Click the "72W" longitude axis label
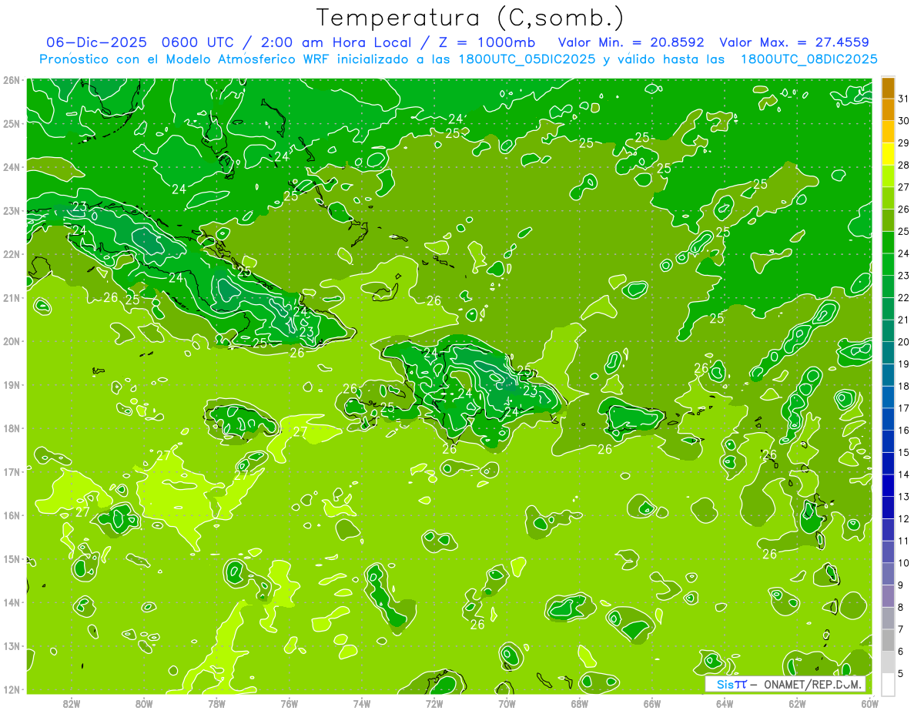This screenshot has height=714, width=924. (434, 702)
